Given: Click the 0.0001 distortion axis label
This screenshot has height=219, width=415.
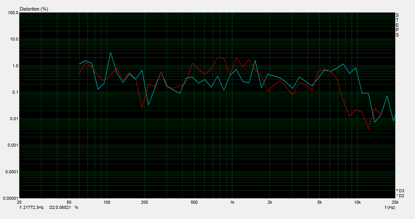Looking at the screenshot, I should (x=11, y=172).
